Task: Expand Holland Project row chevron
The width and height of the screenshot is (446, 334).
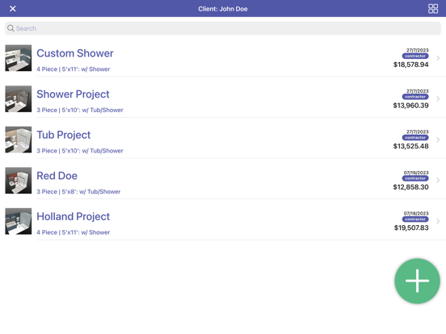Action: pyautogui.click(x=438, y=221)
